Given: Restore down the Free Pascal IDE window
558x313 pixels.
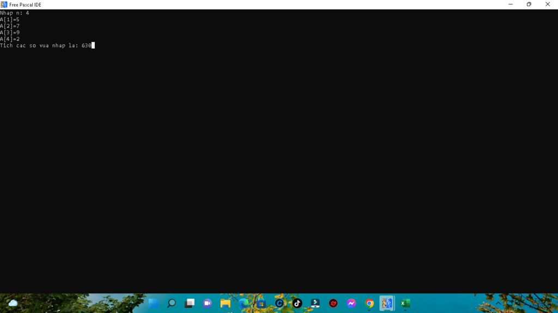Looking at the screenshot, I should tap(529, 4).
